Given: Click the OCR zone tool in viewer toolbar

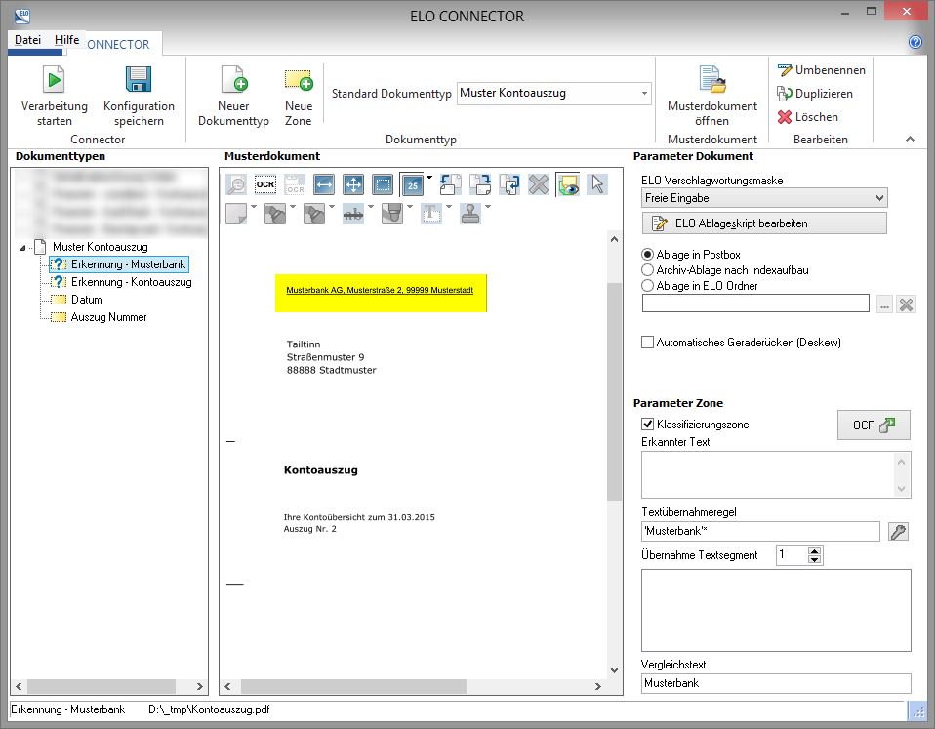Looking at the screenshot, I should click(265, 184).
